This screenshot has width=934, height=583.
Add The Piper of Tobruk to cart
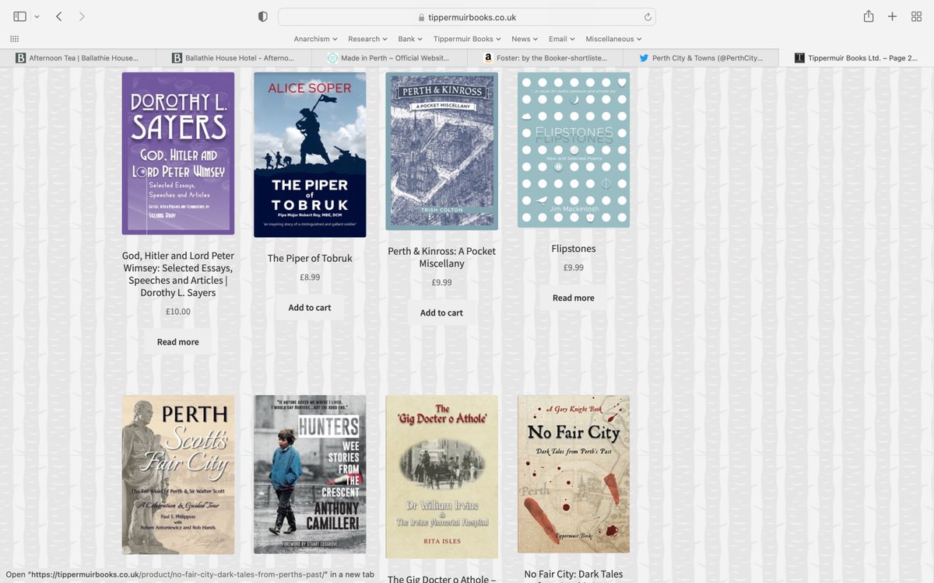click(x=310, y=308)
